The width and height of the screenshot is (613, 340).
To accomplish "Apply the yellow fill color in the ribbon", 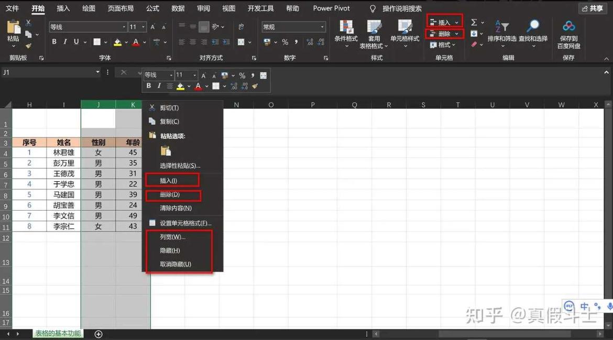I will coord(118,42).
